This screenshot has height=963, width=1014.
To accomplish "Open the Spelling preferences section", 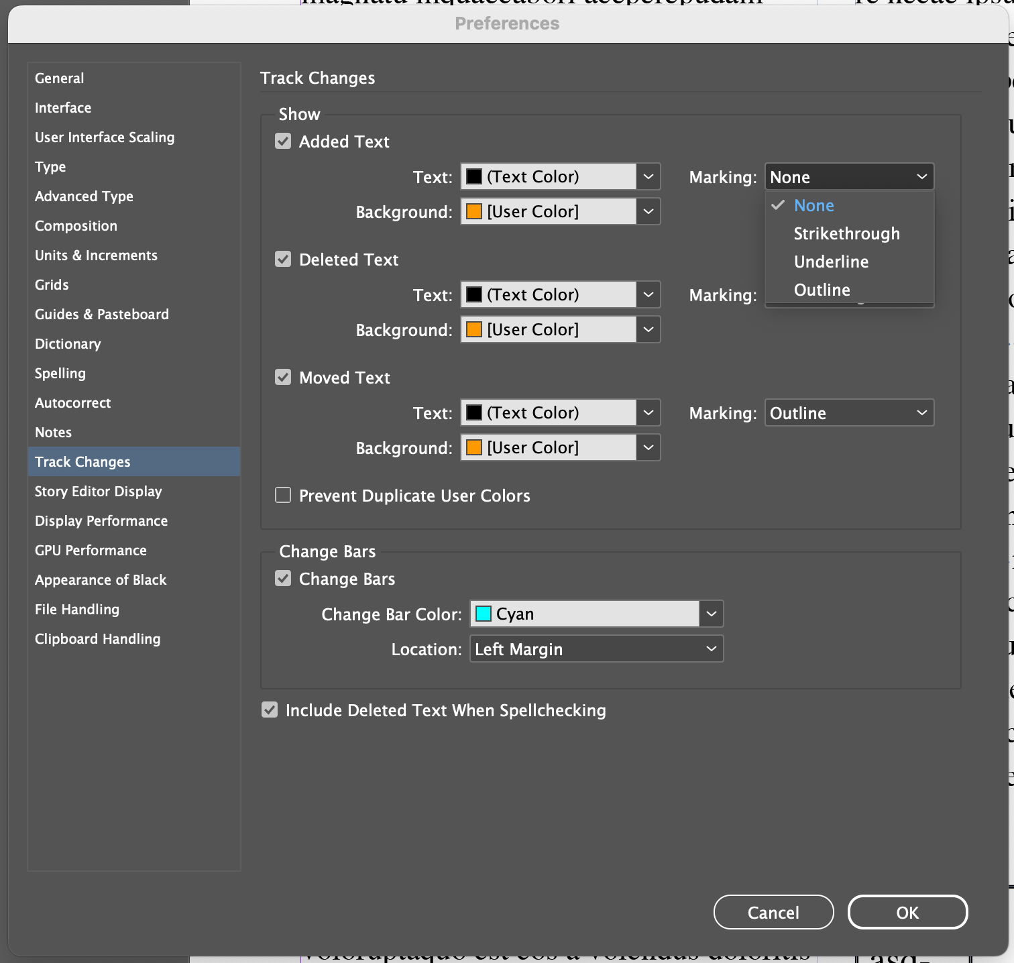I will [60, 373].
